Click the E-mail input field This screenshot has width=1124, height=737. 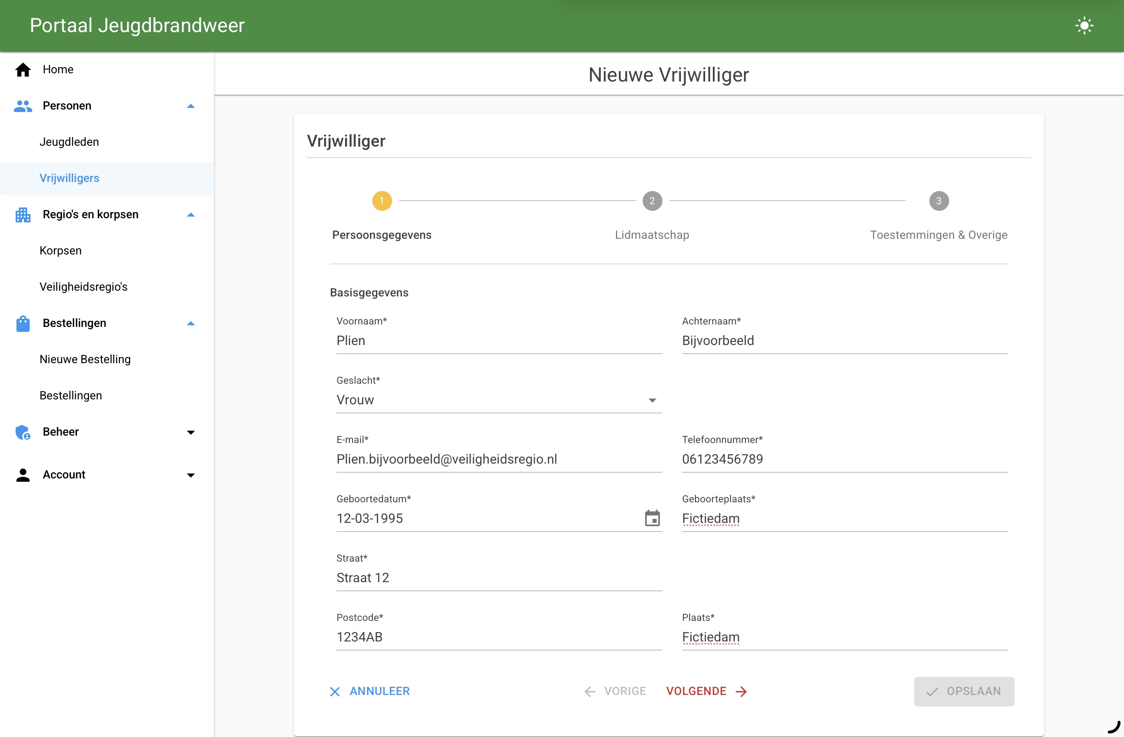pos(499,459)
